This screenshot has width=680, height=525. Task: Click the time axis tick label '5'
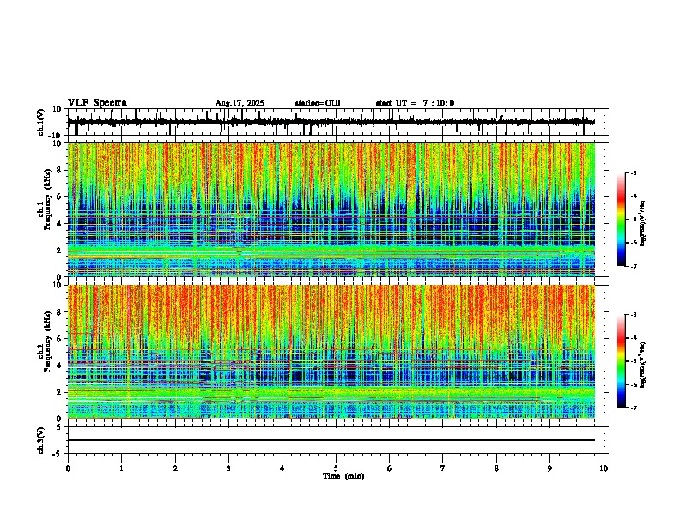tap(336, 468)
